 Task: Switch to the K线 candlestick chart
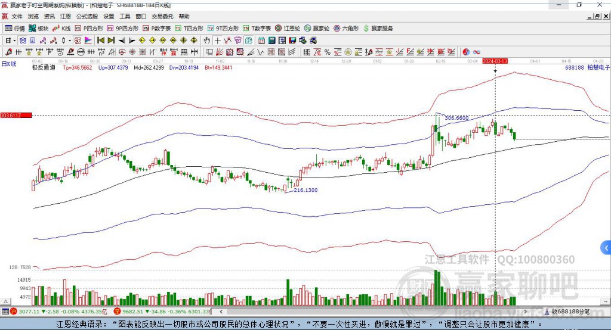click(x=61, y=29)
